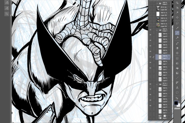Click the Snap to Special Ruler icon

pyautogui.click(x=7, y=8)
